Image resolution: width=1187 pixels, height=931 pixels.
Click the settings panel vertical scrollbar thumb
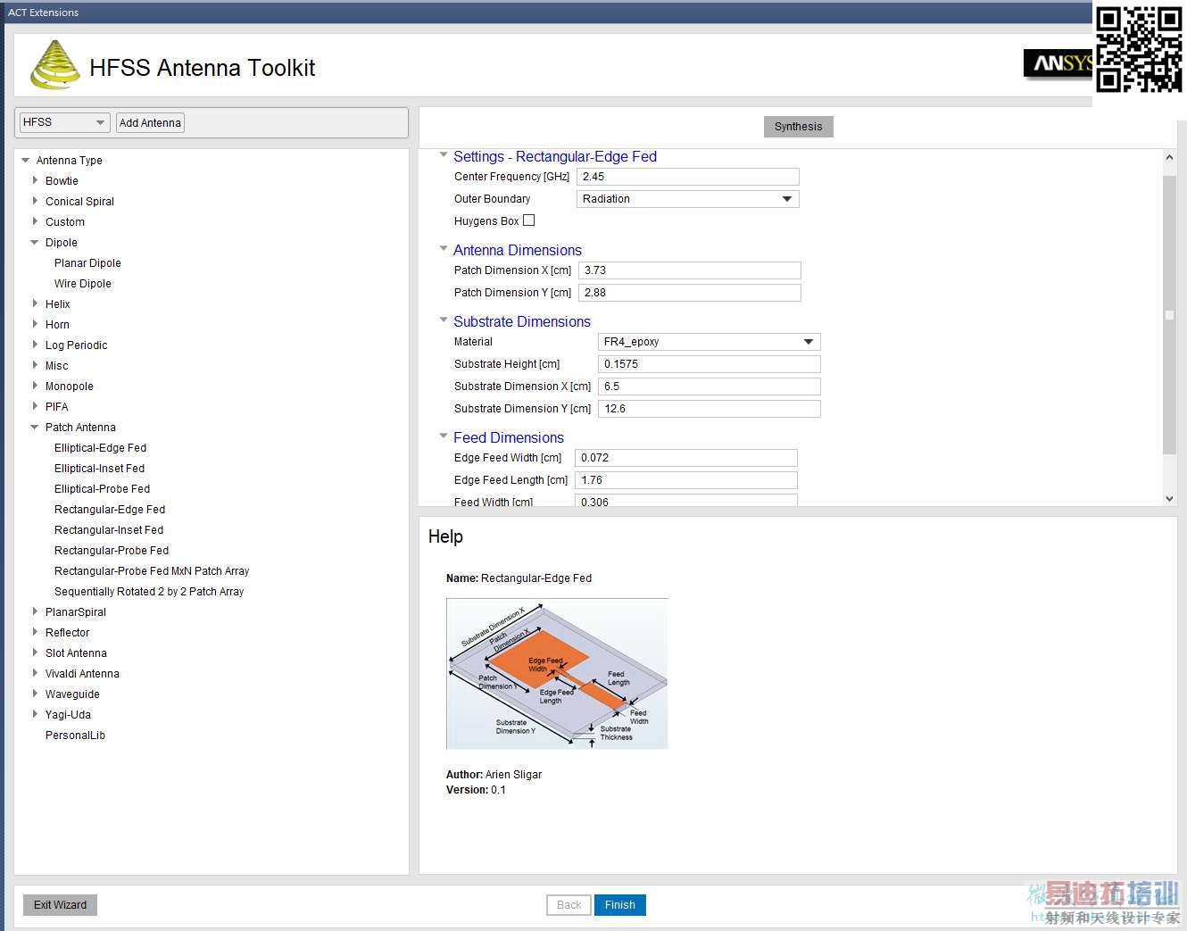[1169, 314]
